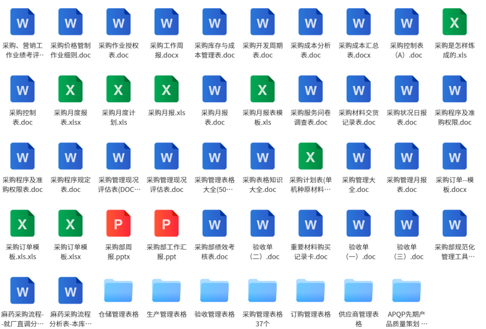Open the 采购订单模板.xlsx Excel icon
This screenshot has height=329, width=486.
pos(70,223)
